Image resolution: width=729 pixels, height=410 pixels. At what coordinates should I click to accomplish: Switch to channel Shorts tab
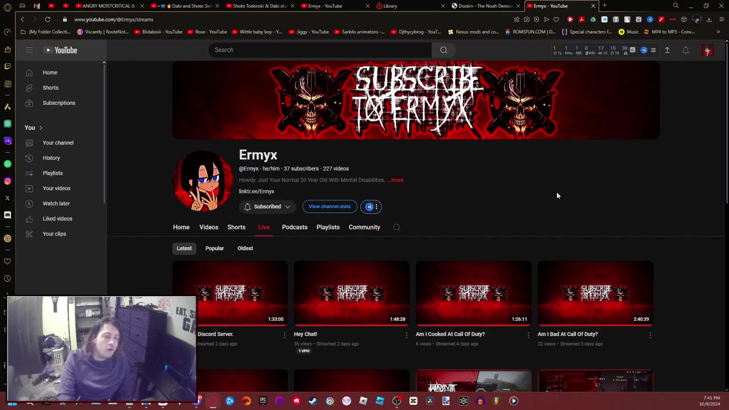click(236, 227)
